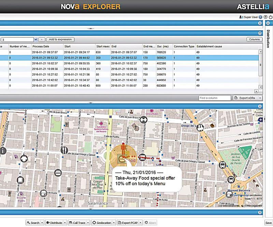Open the Distribute dropdown arrow
The width and height of the screenshot is (273, 227).
[65, 223]
